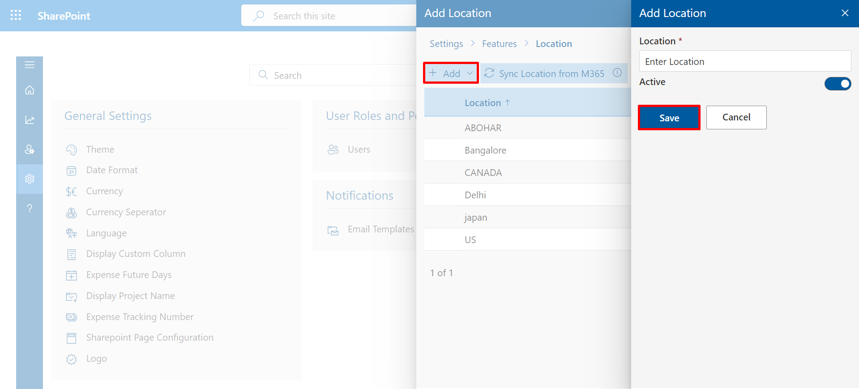Click the Expense Tracking Number icon
The height and width of the screenshot is (389, 859).
pos(72,317)
